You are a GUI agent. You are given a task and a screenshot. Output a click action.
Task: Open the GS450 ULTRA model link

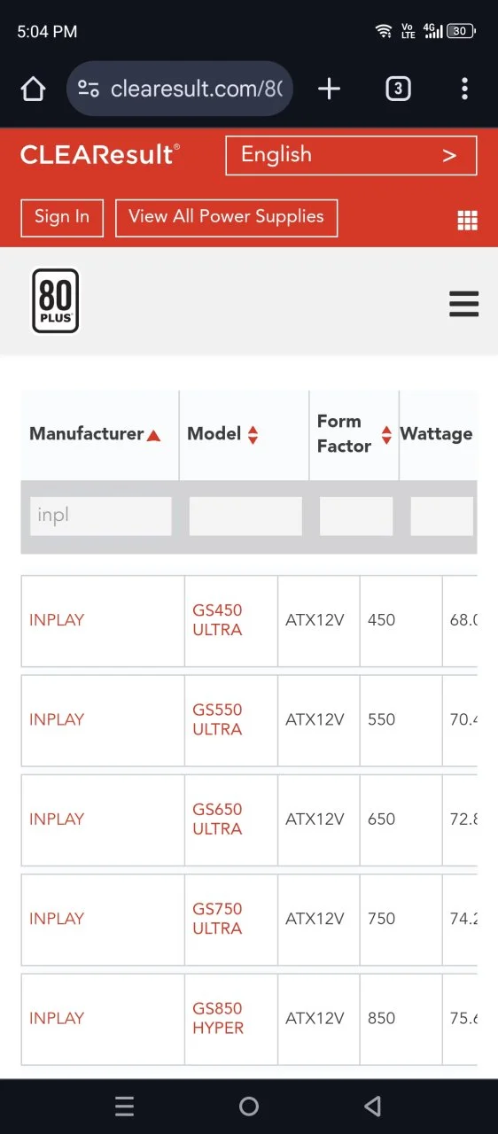[217, 620]
